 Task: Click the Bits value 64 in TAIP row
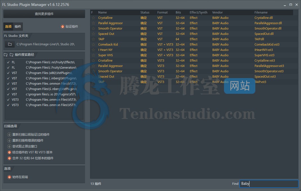177,39
